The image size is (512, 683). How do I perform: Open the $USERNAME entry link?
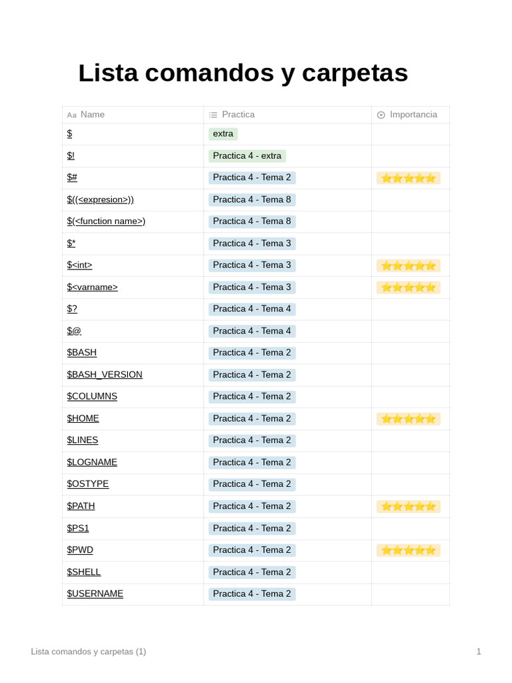click(95, 594)
